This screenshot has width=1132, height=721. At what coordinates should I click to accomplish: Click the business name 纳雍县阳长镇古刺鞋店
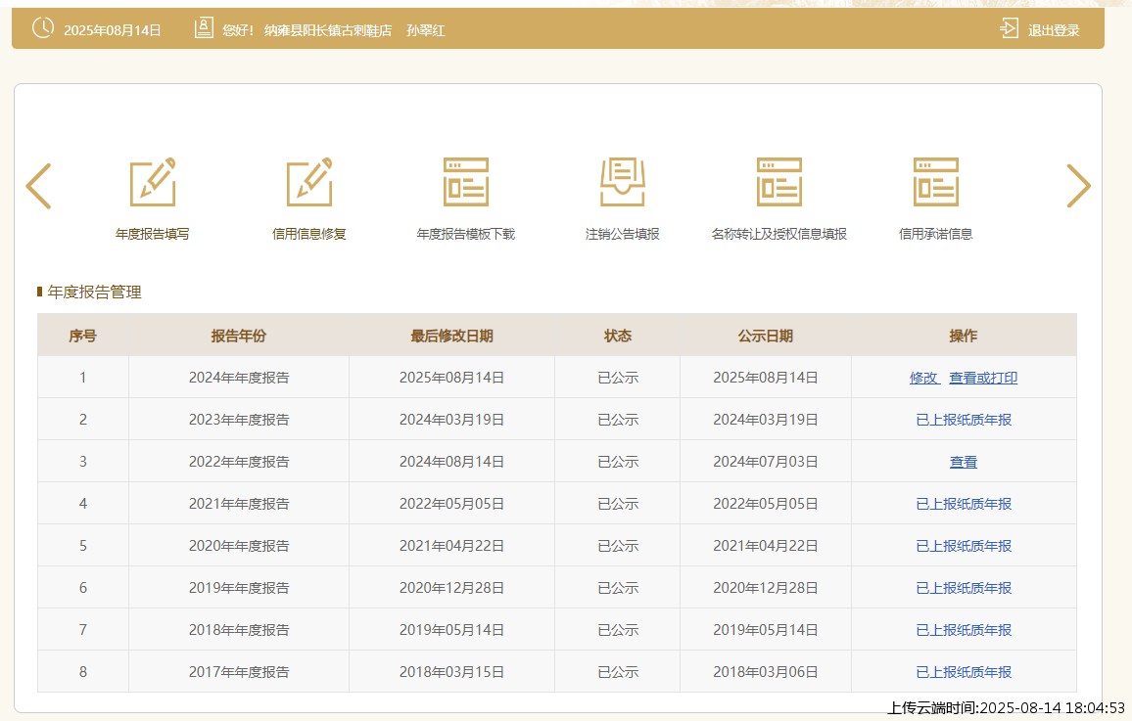328,30
